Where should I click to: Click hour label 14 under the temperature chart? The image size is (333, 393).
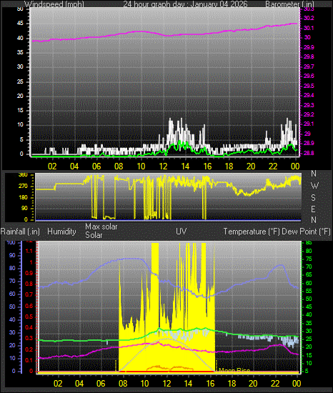pyautogui.click(x=188, y=384)
